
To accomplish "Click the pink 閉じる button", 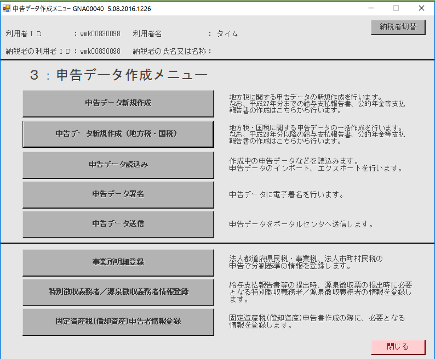I will pos(398,347).
